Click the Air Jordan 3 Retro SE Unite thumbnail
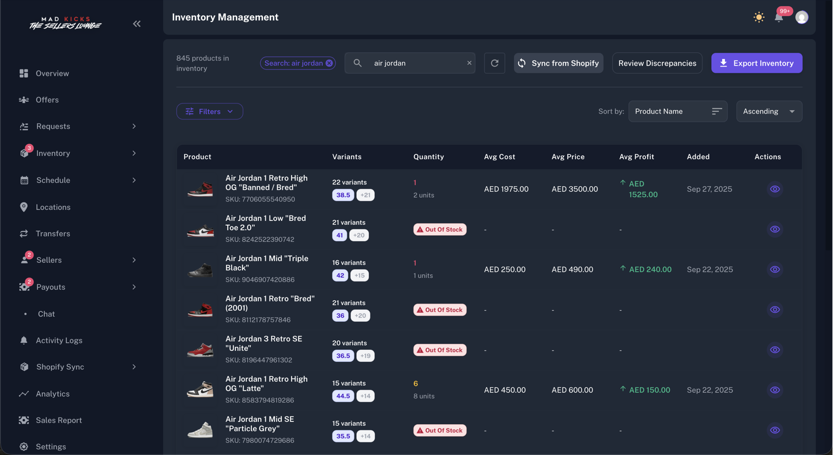 (x=200, y=350)
